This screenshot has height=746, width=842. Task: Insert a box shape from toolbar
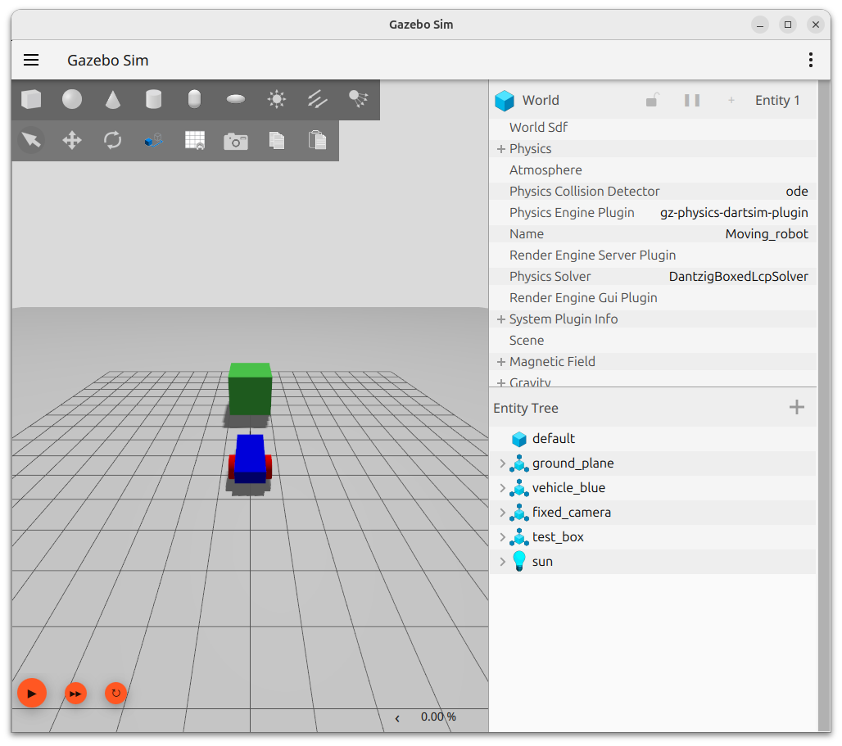[31, 100]
